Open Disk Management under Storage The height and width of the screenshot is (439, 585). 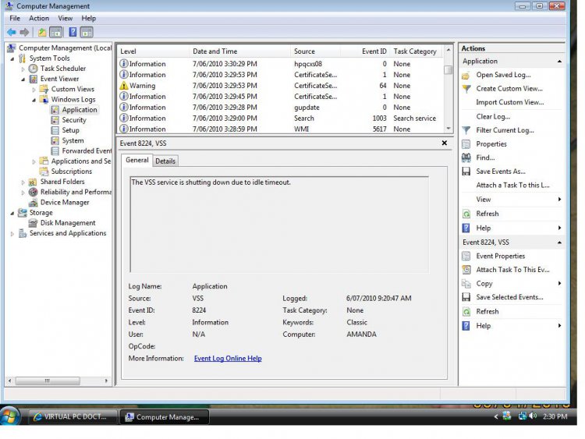(68, 223)
